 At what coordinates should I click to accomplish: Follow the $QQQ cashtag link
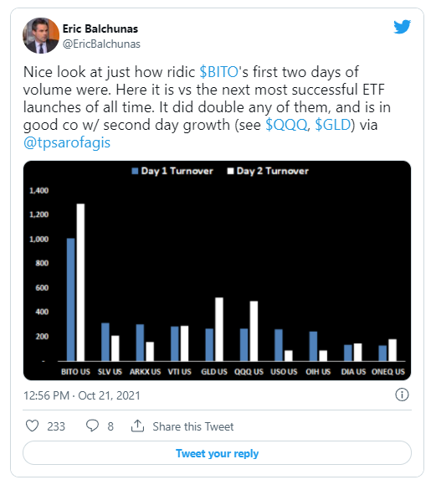[x=286, y=125]
